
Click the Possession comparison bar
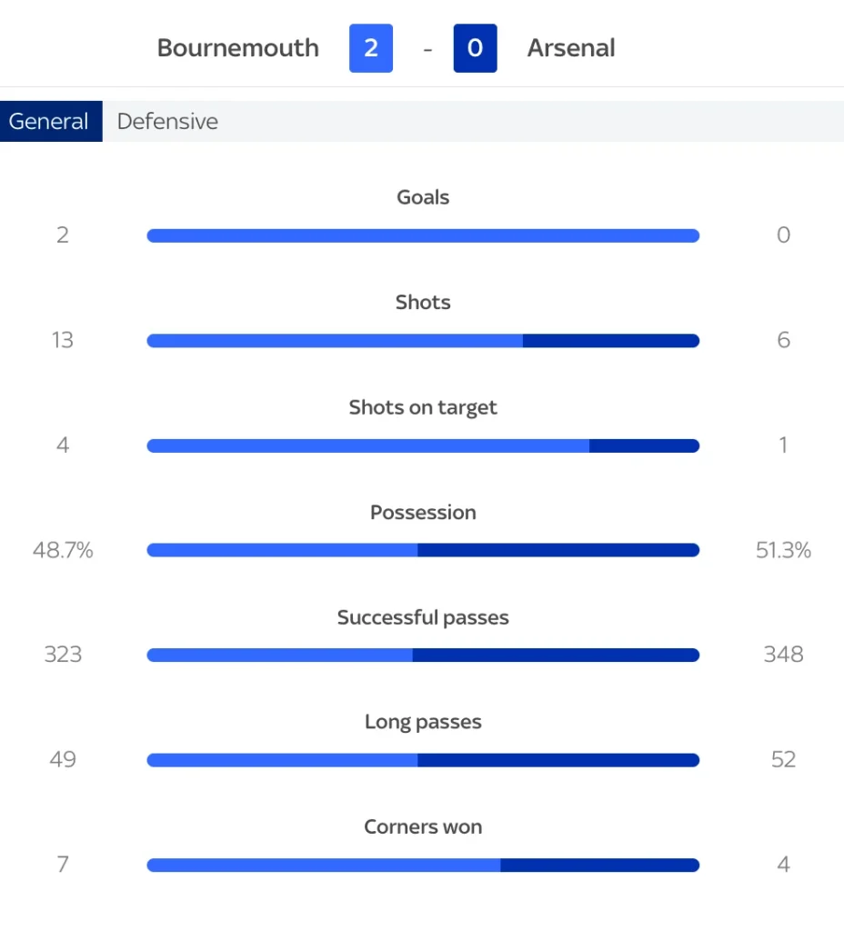point(423,550)
